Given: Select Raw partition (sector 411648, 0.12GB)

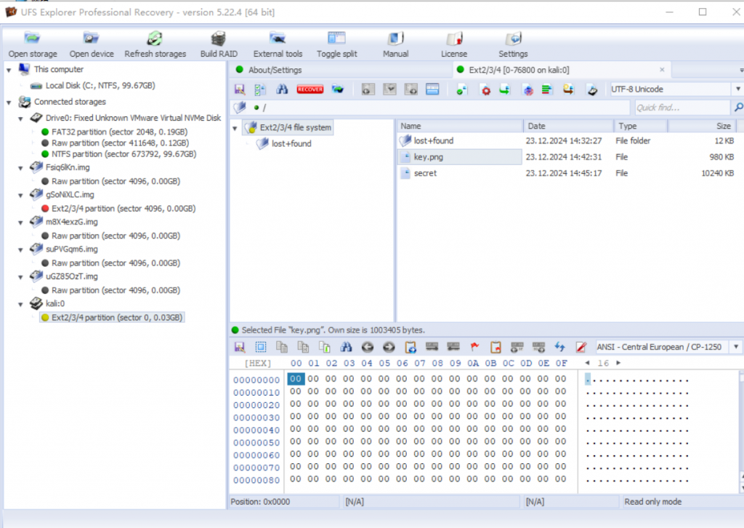Looking at the screenshot, I should click(120, 143).
